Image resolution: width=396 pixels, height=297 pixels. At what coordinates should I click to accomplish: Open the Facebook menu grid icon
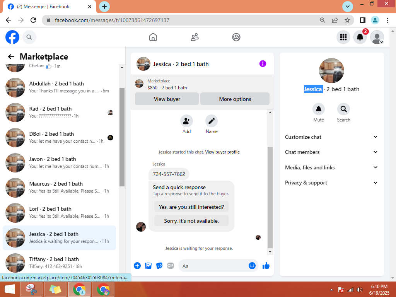pyautogui.click(x=343, y=37)
